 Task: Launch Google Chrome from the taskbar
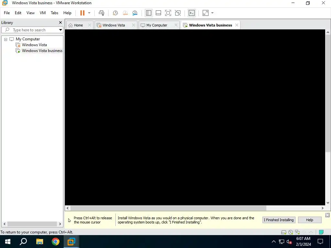click(x=56, y=242)
